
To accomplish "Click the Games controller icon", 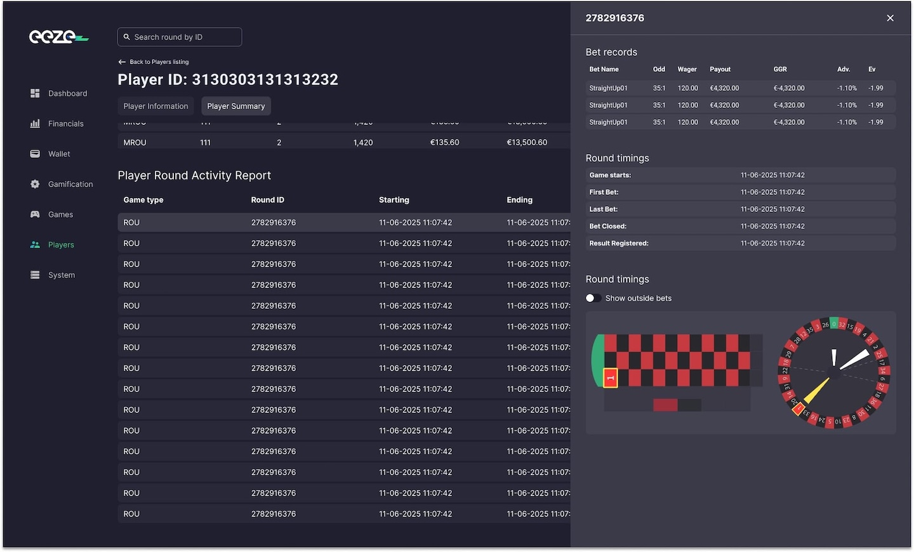I will 35,214.
